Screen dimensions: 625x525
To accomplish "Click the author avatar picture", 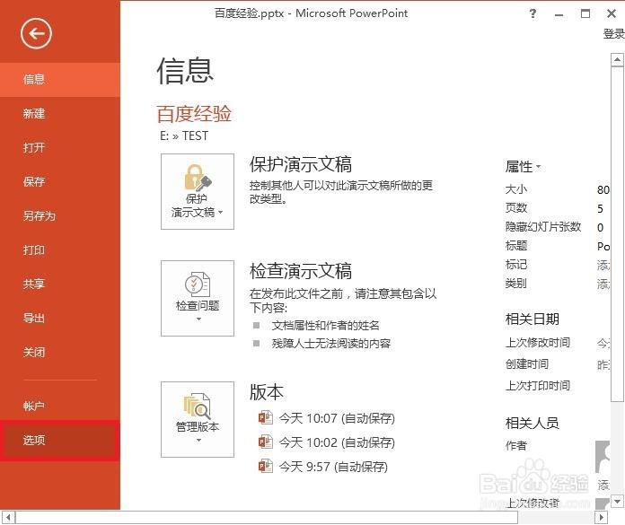I will tap(603, 457).
